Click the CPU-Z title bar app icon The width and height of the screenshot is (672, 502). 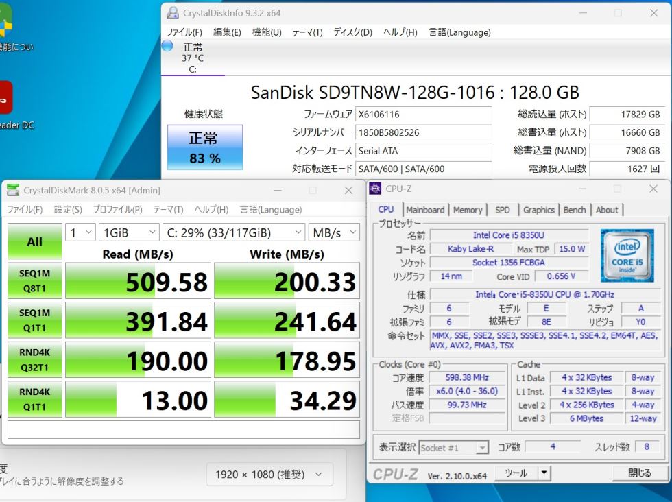(x=375, y=189)
